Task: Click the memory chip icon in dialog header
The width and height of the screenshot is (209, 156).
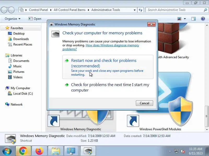Action: 55,34
